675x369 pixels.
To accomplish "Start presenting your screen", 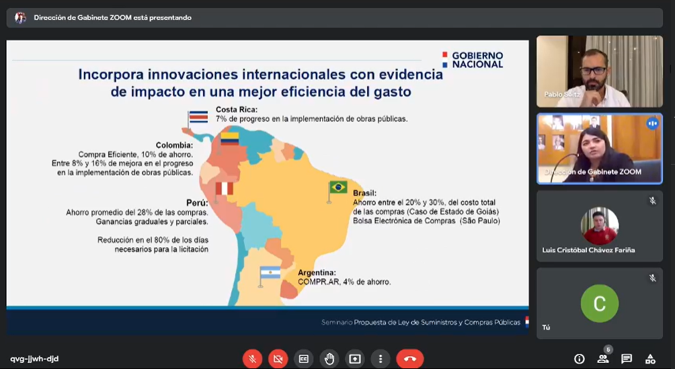I will [355, 359].
